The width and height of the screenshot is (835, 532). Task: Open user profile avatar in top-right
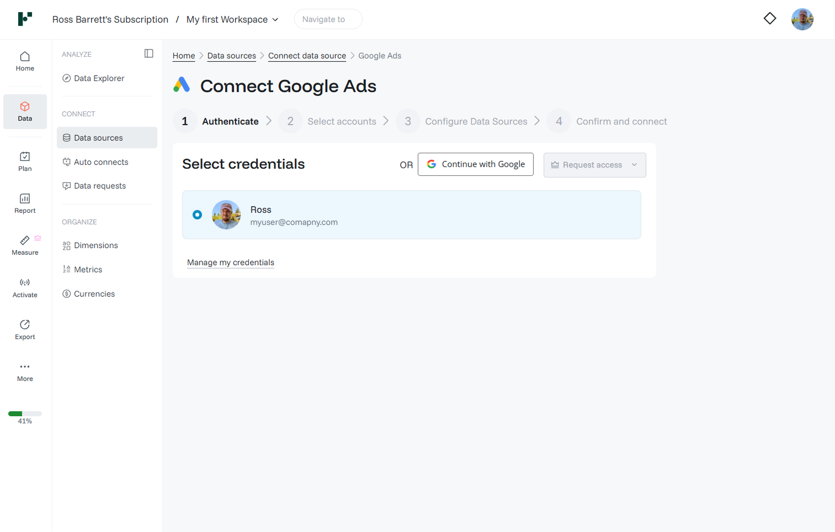(802, 19)
